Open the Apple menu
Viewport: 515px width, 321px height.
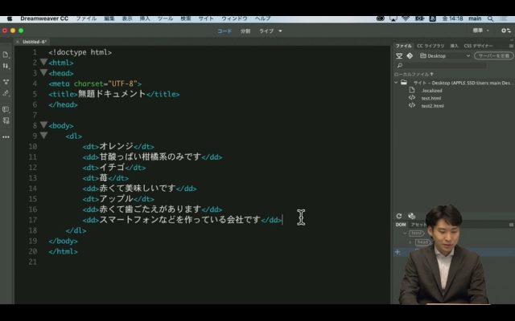[x=10, y=18]
